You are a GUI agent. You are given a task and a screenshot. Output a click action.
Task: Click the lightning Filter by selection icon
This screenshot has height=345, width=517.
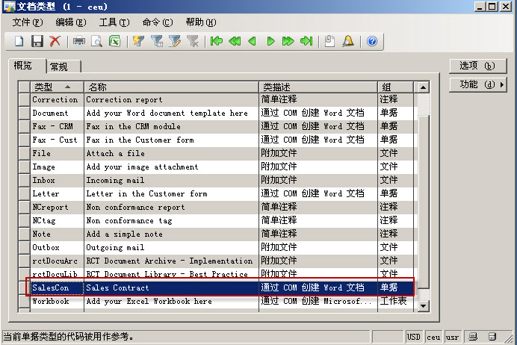click(x=138, y=41)
